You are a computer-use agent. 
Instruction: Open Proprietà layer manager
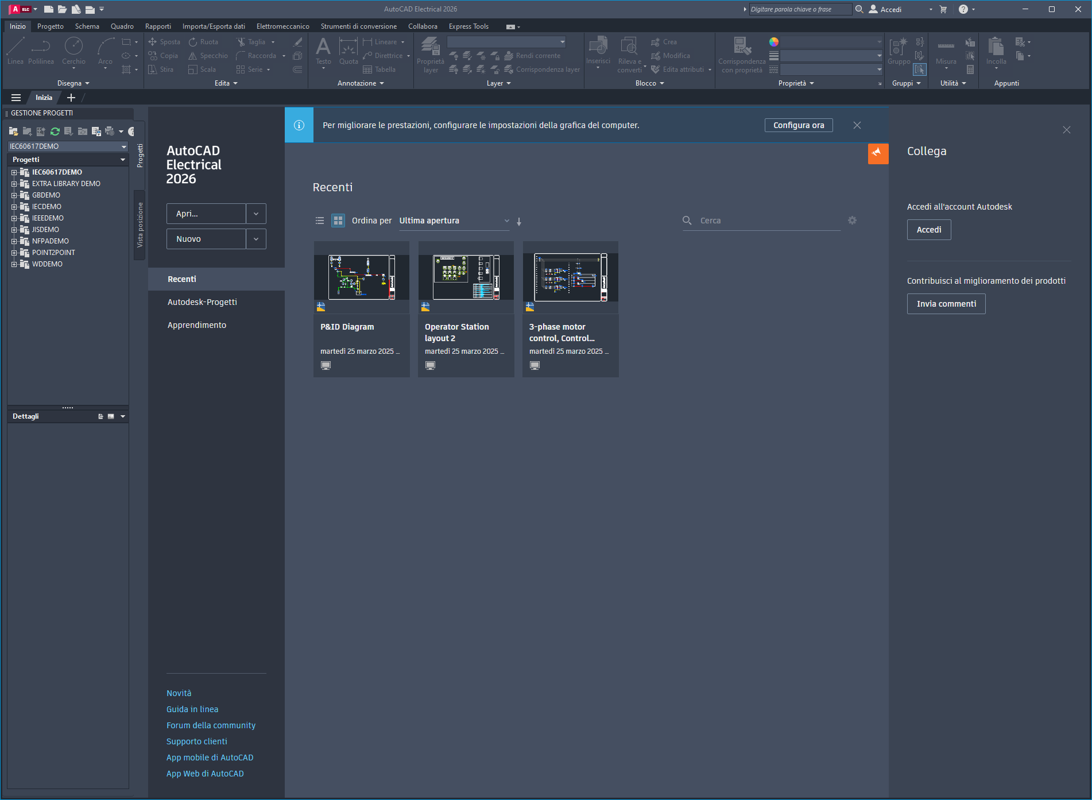pos(431,55)
